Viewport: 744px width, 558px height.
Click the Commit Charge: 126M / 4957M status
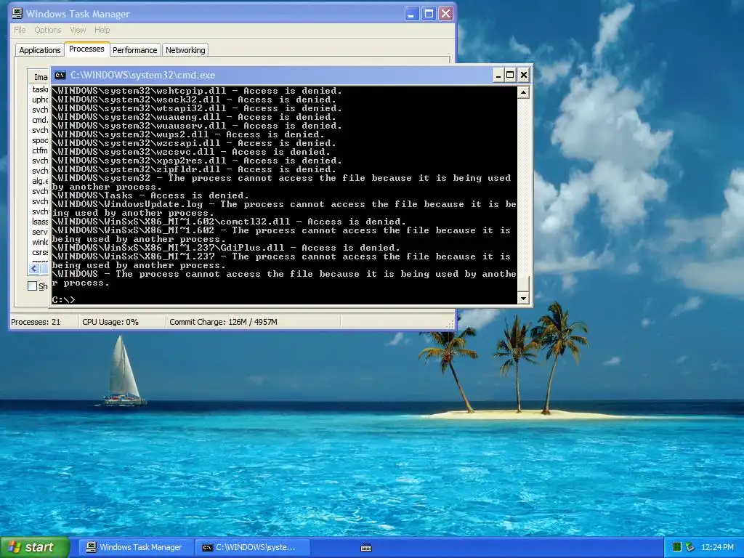[x=223, y=322]
